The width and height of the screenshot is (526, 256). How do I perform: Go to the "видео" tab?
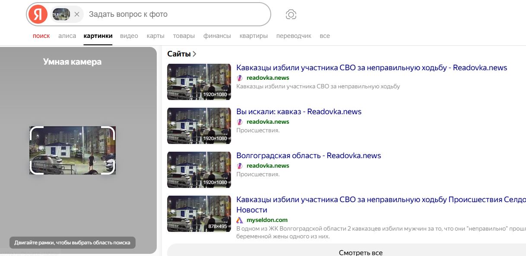129,36
